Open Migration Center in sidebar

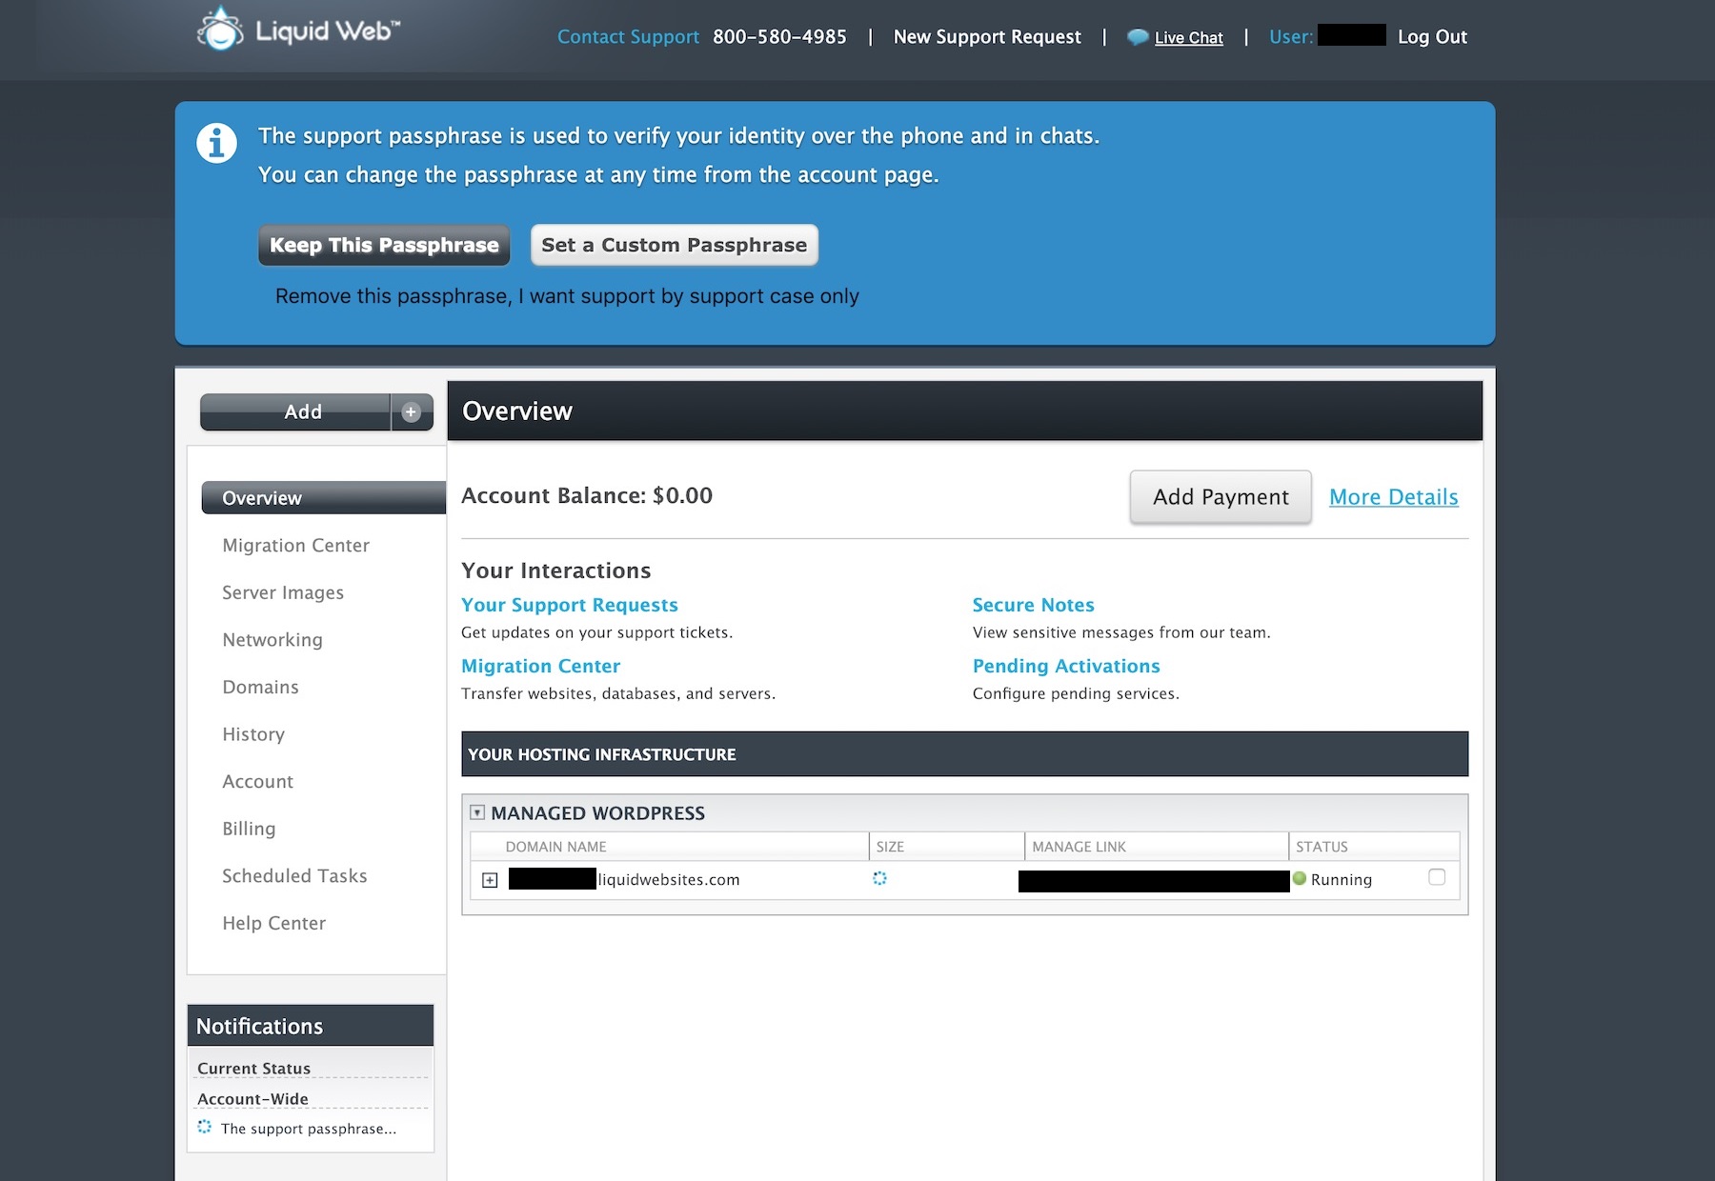[295, 546]
